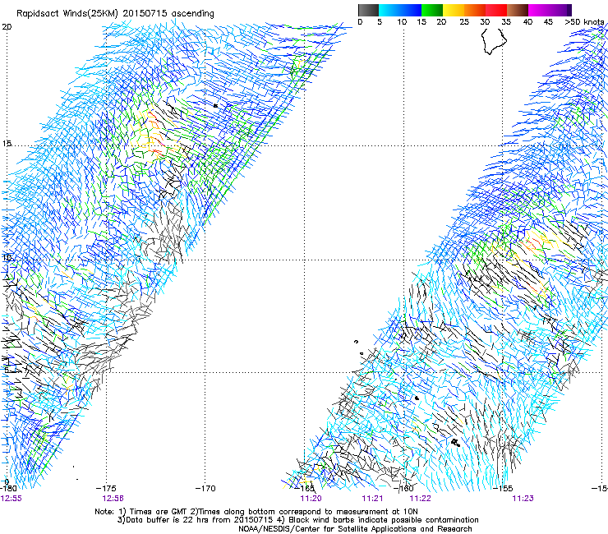Screen dimensions: 608x534
Task: Click the 11:21 swath time label
Action: 372,499
